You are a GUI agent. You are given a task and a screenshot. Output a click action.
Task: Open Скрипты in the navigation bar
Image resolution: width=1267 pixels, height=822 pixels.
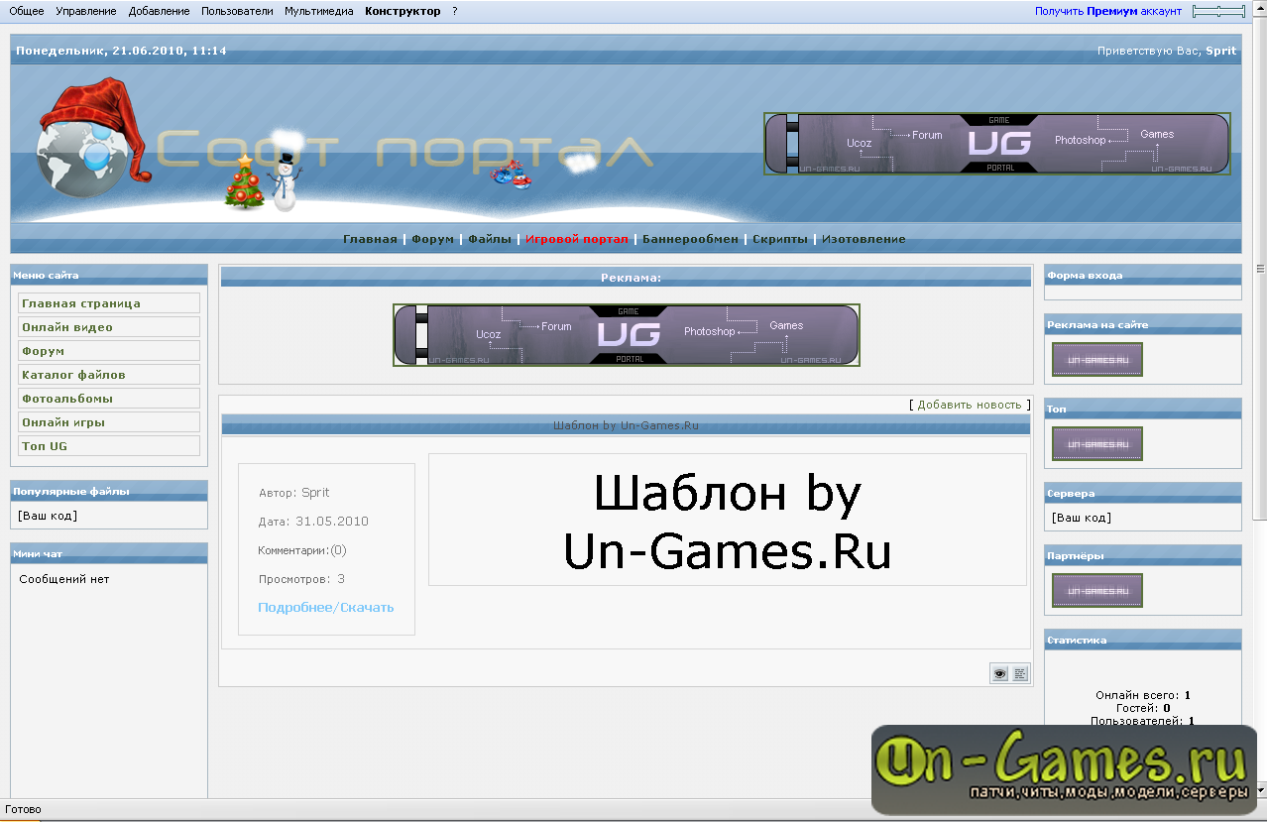coord(780,239)
